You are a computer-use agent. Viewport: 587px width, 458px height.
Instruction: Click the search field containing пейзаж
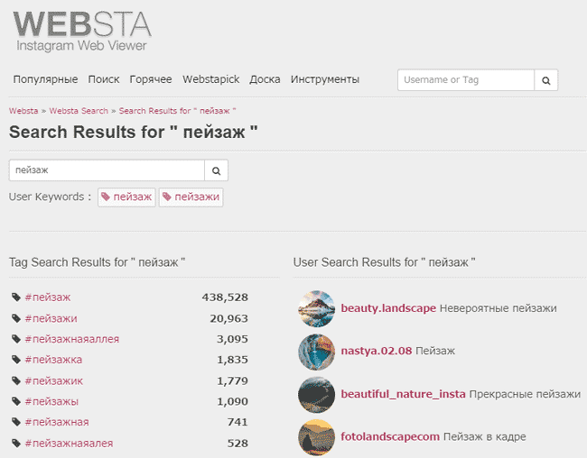tap(107, 170)
